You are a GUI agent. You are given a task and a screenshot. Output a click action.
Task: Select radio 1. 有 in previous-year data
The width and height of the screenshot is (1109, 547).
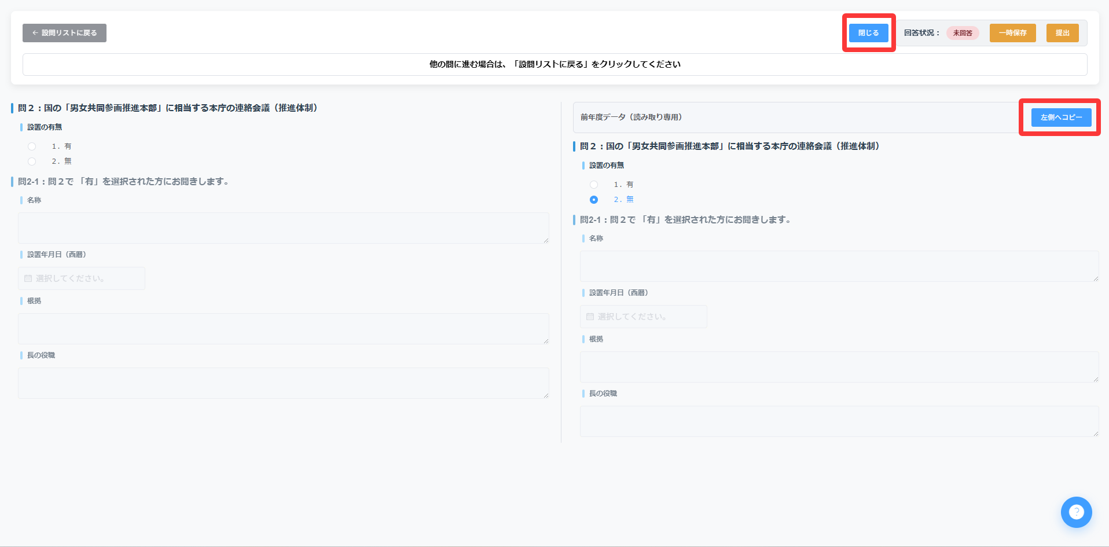[x=594, y=185]
